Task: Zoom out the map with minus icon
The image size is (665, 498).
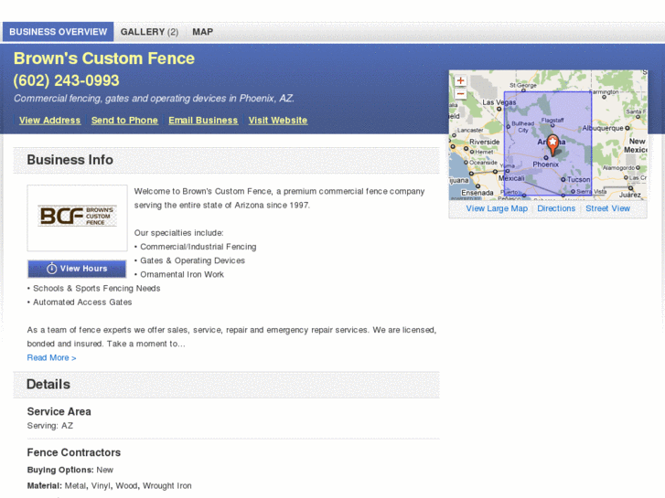Action: pyautogui.click(x=460, y=94)
